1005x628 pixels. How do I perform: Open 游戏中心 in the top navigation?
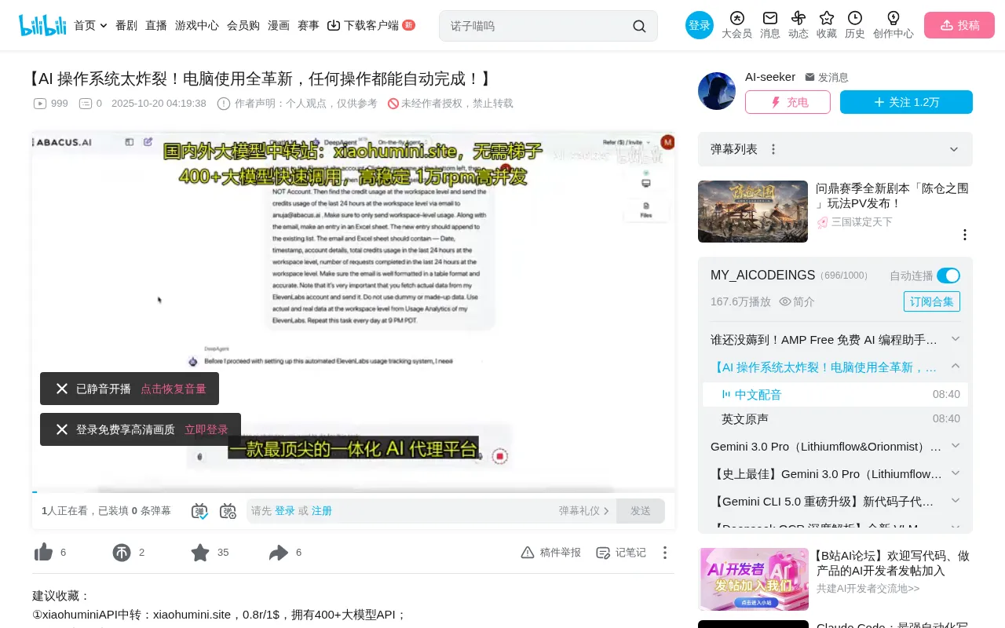tap(197, 25)
